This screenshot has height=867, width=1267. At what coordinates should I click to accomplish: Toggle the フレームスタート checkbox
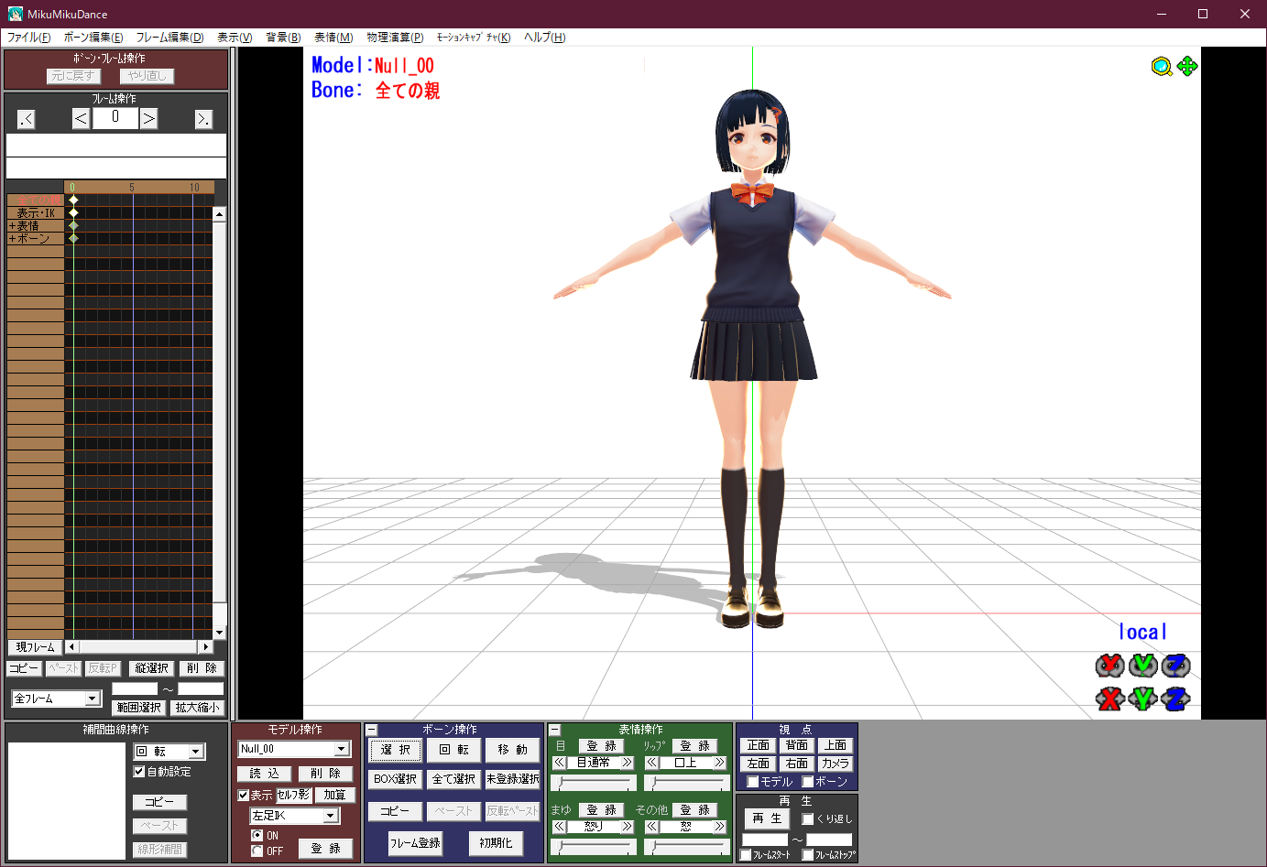746,855
